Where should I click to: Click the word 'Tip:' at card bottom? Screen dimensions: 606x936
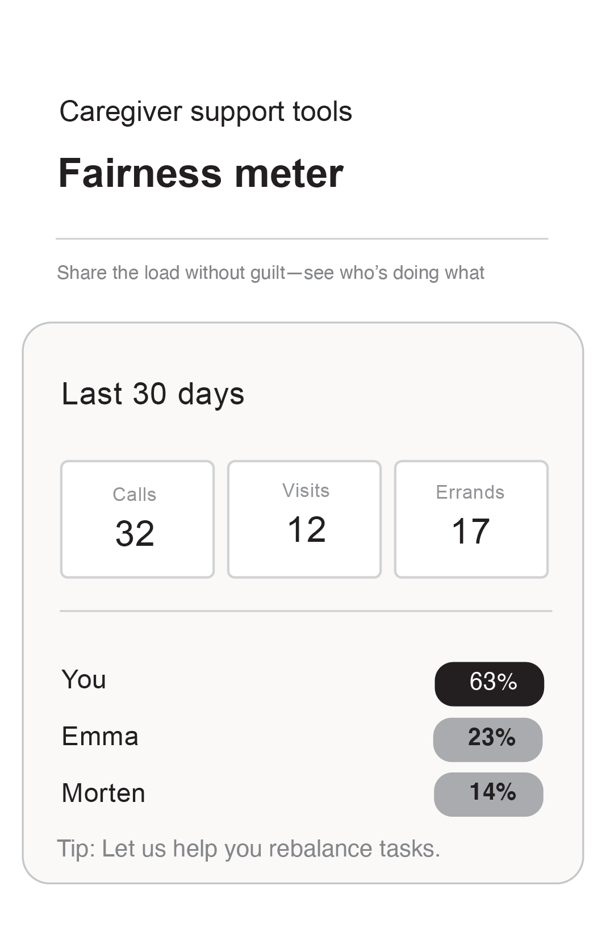[x=77, y=849]
